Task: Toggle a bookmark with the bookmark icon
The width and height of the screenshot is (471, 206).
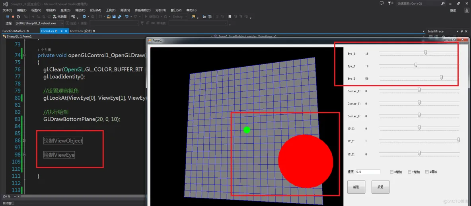Action: (x=230, y=17)
